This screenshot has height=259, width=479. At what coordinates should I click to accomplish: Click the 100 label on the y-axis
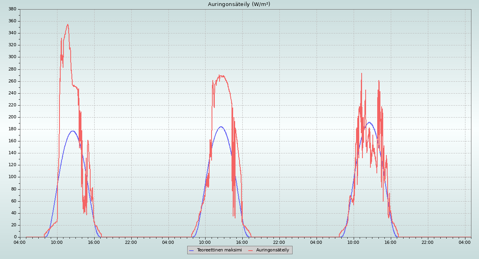pos(12,177)
